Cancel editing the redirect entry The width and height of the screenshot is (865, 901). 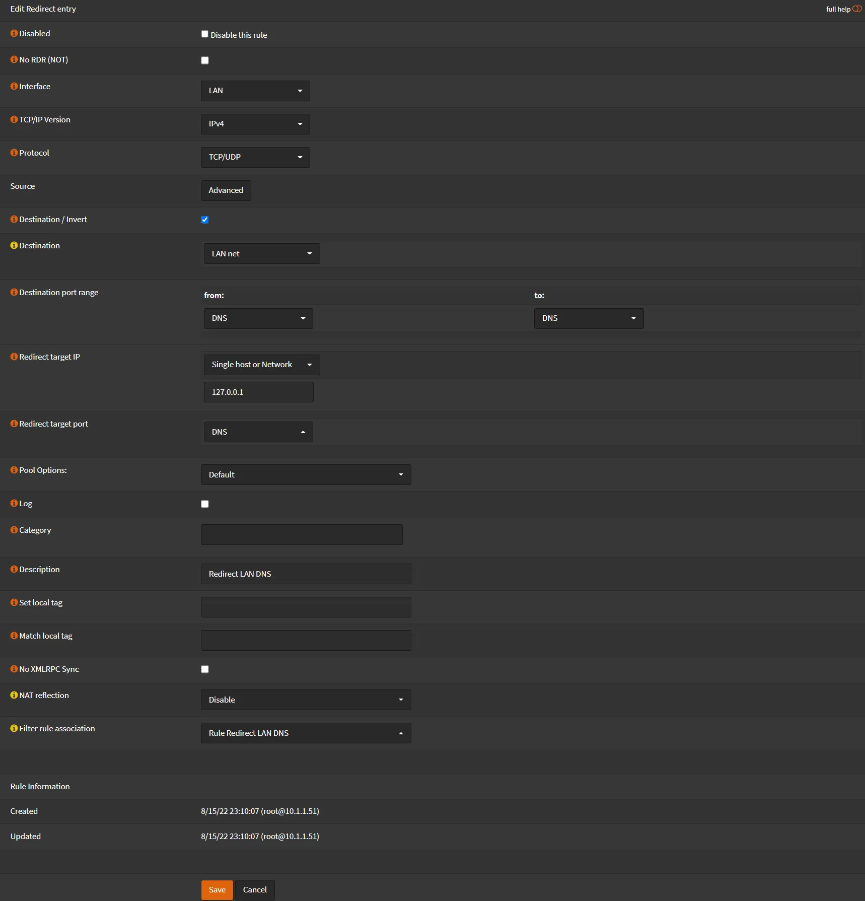pyautogui.click(x=255, y=889)
